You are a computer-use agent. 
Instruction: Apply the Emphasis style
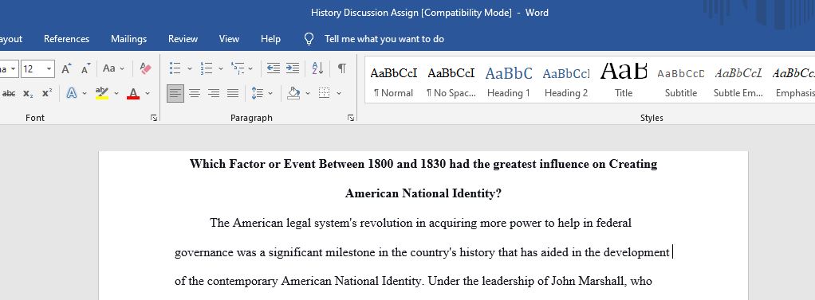pos(793,81)
